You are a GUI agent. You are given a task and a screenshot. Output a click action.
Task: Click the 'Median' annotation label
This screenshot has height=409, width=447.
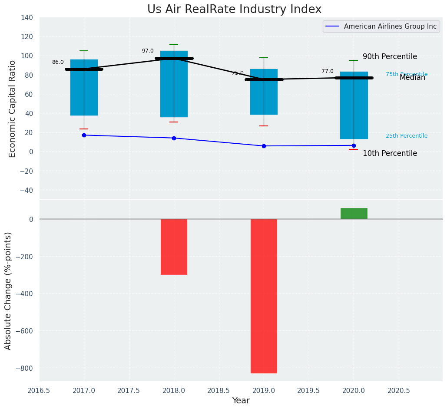click(412, 77)
